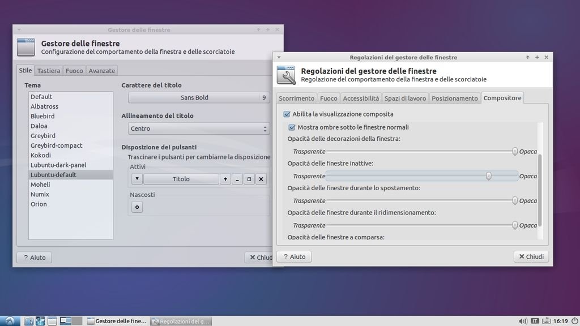Click the IT keyboard layout indicator

click(x=535, y=321)
